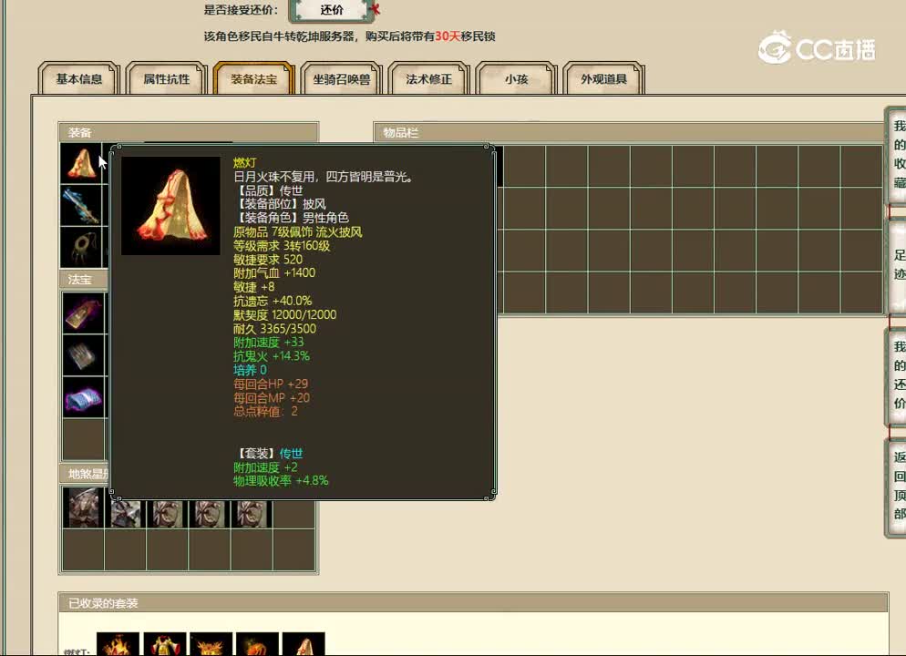Open the 坐骑召唤兽 tab
The width and height of the screenshot is (906, 656).
tap(342, 78)
